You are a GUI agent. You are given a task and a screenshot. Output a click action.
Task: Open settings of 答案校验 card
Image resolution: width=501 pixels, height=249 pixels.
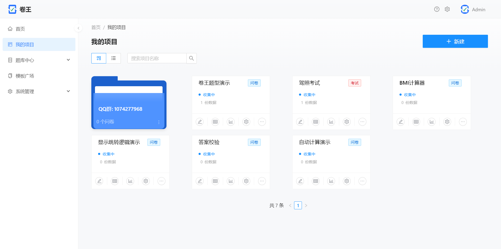246,181
